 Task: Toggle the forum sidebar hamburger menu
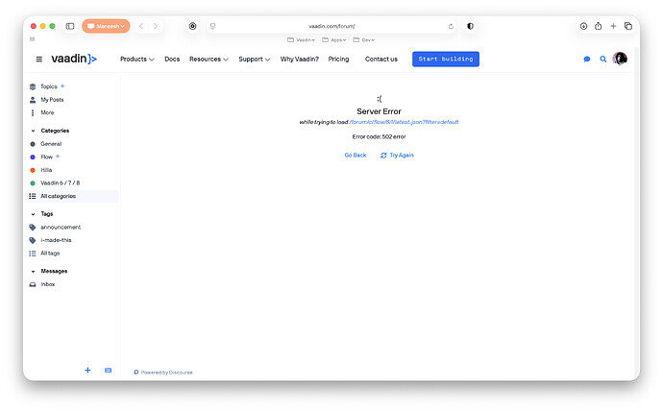[39, 59]
